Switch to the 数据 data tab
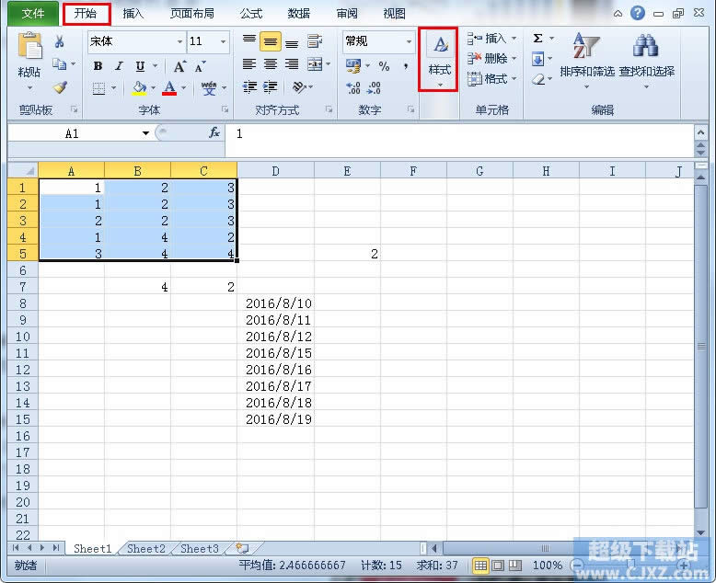Image resolution: width=716 pixels, height=583 pixels. 299,14
